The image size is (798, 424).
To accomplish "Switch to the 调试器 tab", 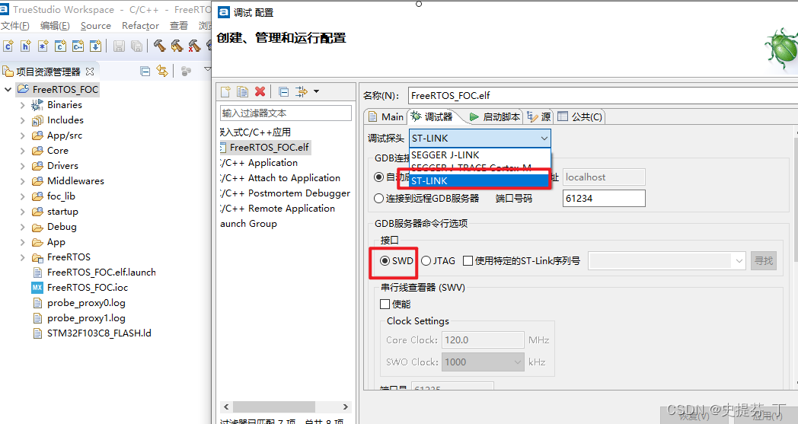I will coord(432,117).
